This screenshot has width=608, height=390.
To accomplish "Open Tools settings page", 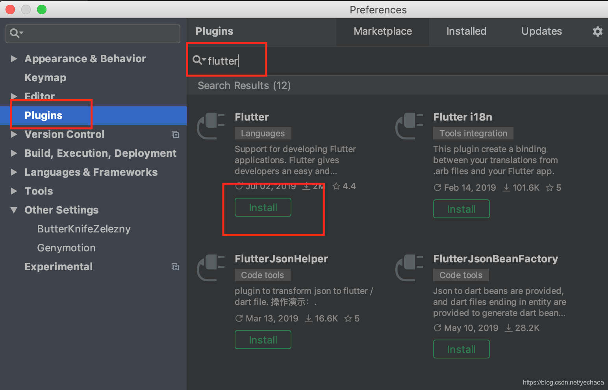I will tap(39, 191).
